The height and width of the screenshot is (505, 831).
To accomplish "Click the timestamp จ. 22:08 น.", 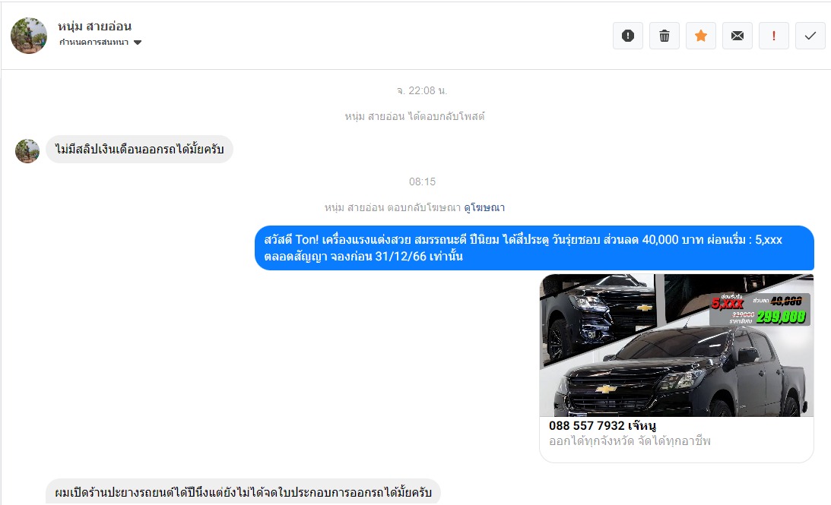I will (x=422, y=90).
